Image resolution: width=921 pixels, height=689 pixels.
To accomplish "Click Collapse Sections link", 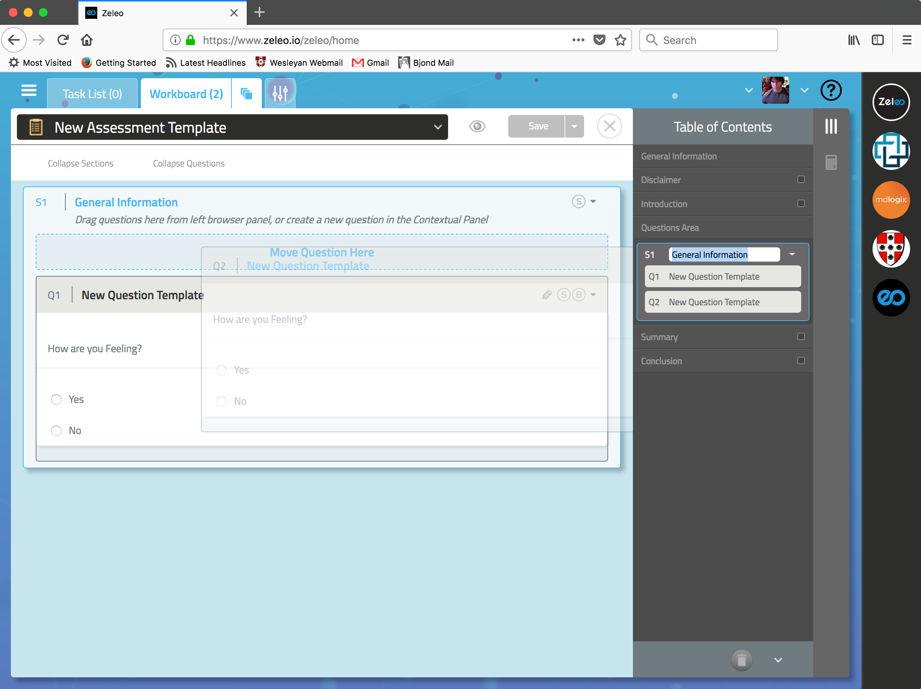I will click(x=80, y=163).
